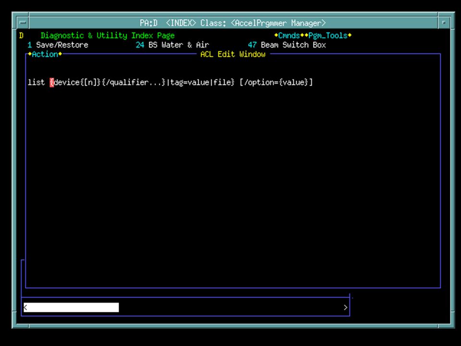Screen dimensions: 461x346
Task: Click window title 'PA:D <INDEX> Class'
Action: (x=183, y=23)
